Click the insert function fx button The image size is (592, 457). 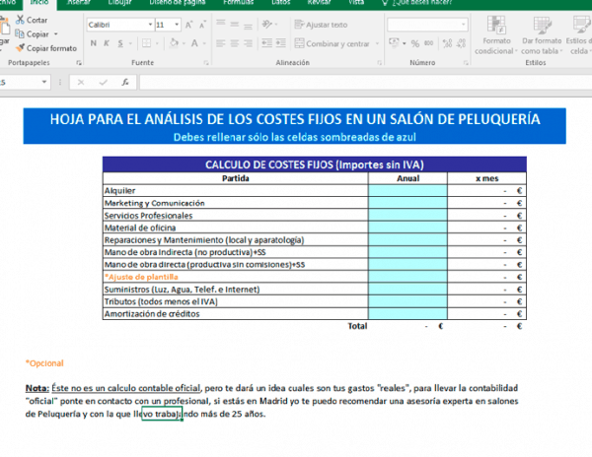click(x=125, y=82)
